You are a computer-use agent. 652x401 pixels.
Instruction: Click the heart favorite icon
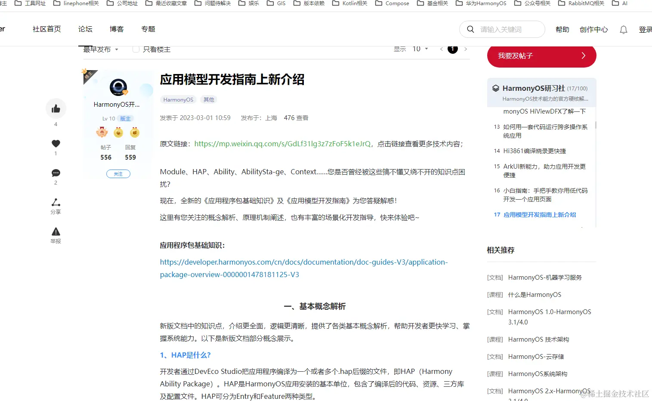pos(56,144)
